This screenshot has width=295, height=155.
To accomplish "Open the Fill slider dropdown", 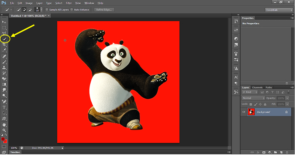I will (x=287, y=104).
